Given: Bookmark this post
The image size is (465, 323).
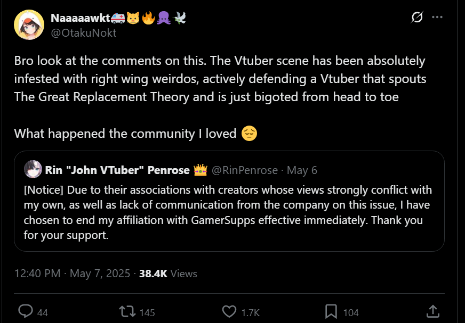Looking at the screenshot, I should point(331,311).
